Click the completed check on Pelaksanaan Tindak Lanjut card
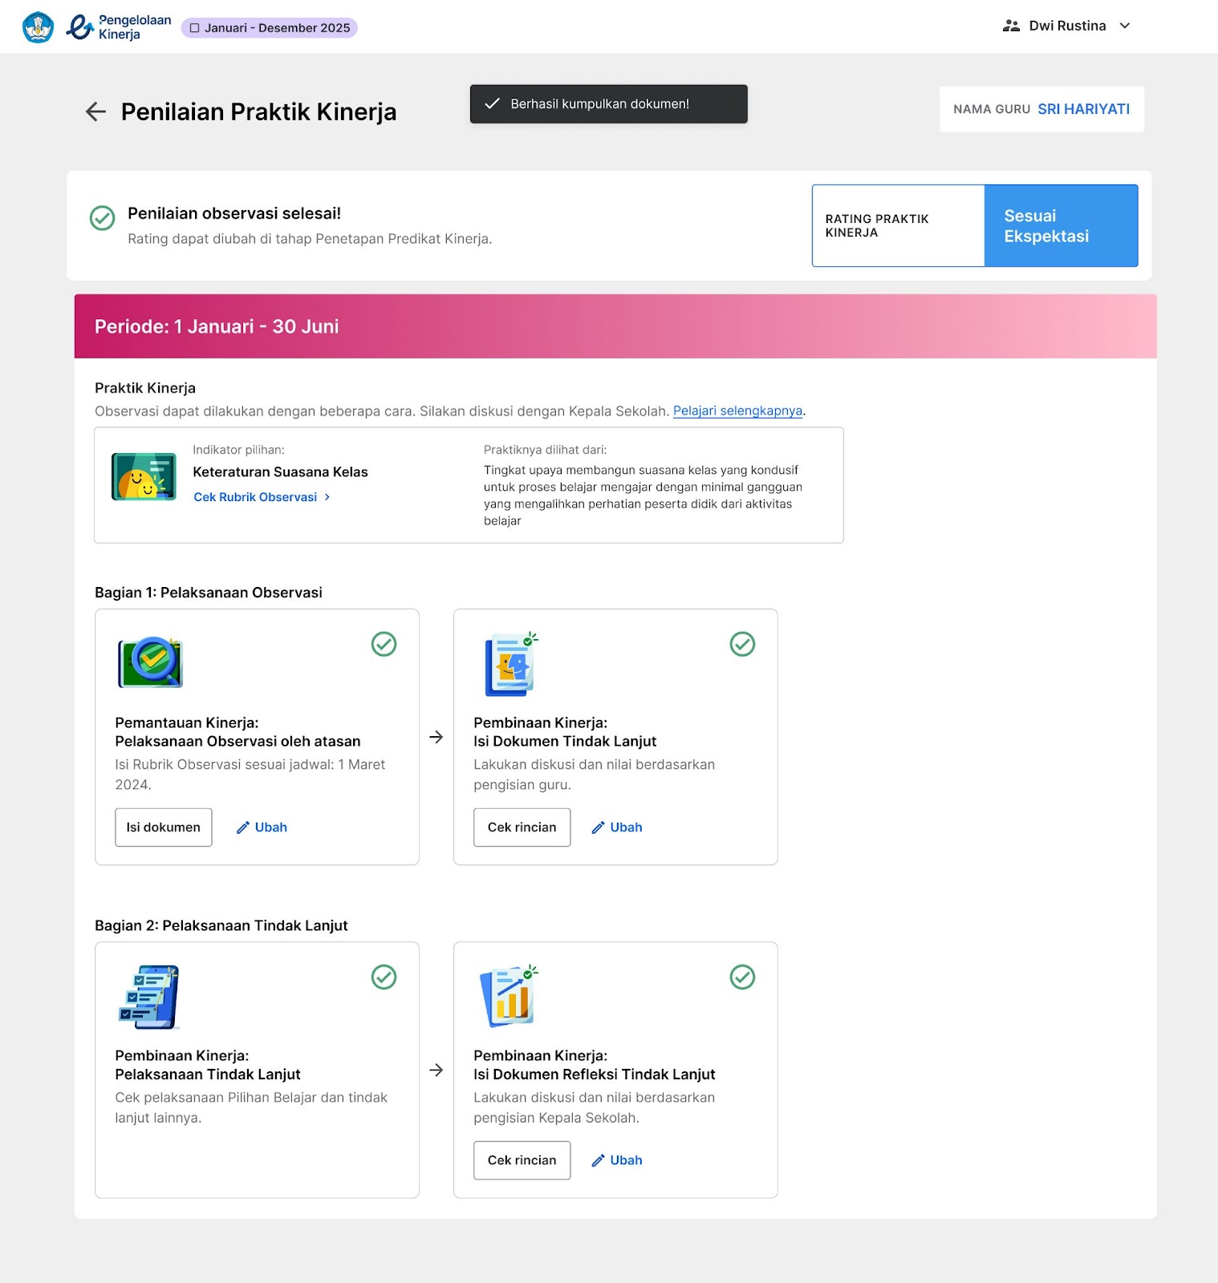The image size is (1218, 1283). (384, 977)
